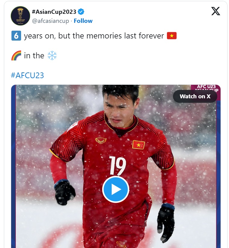Open the video with the Watch on X button

click(x=195, y=96)
